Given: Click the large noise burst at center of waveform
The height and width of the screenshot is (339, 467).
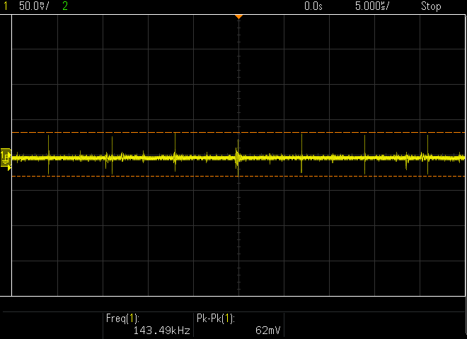Looking at the screenshot, I should point(237,157).
